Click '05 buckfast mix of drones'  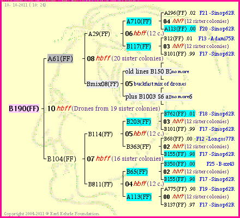point(156,84)
